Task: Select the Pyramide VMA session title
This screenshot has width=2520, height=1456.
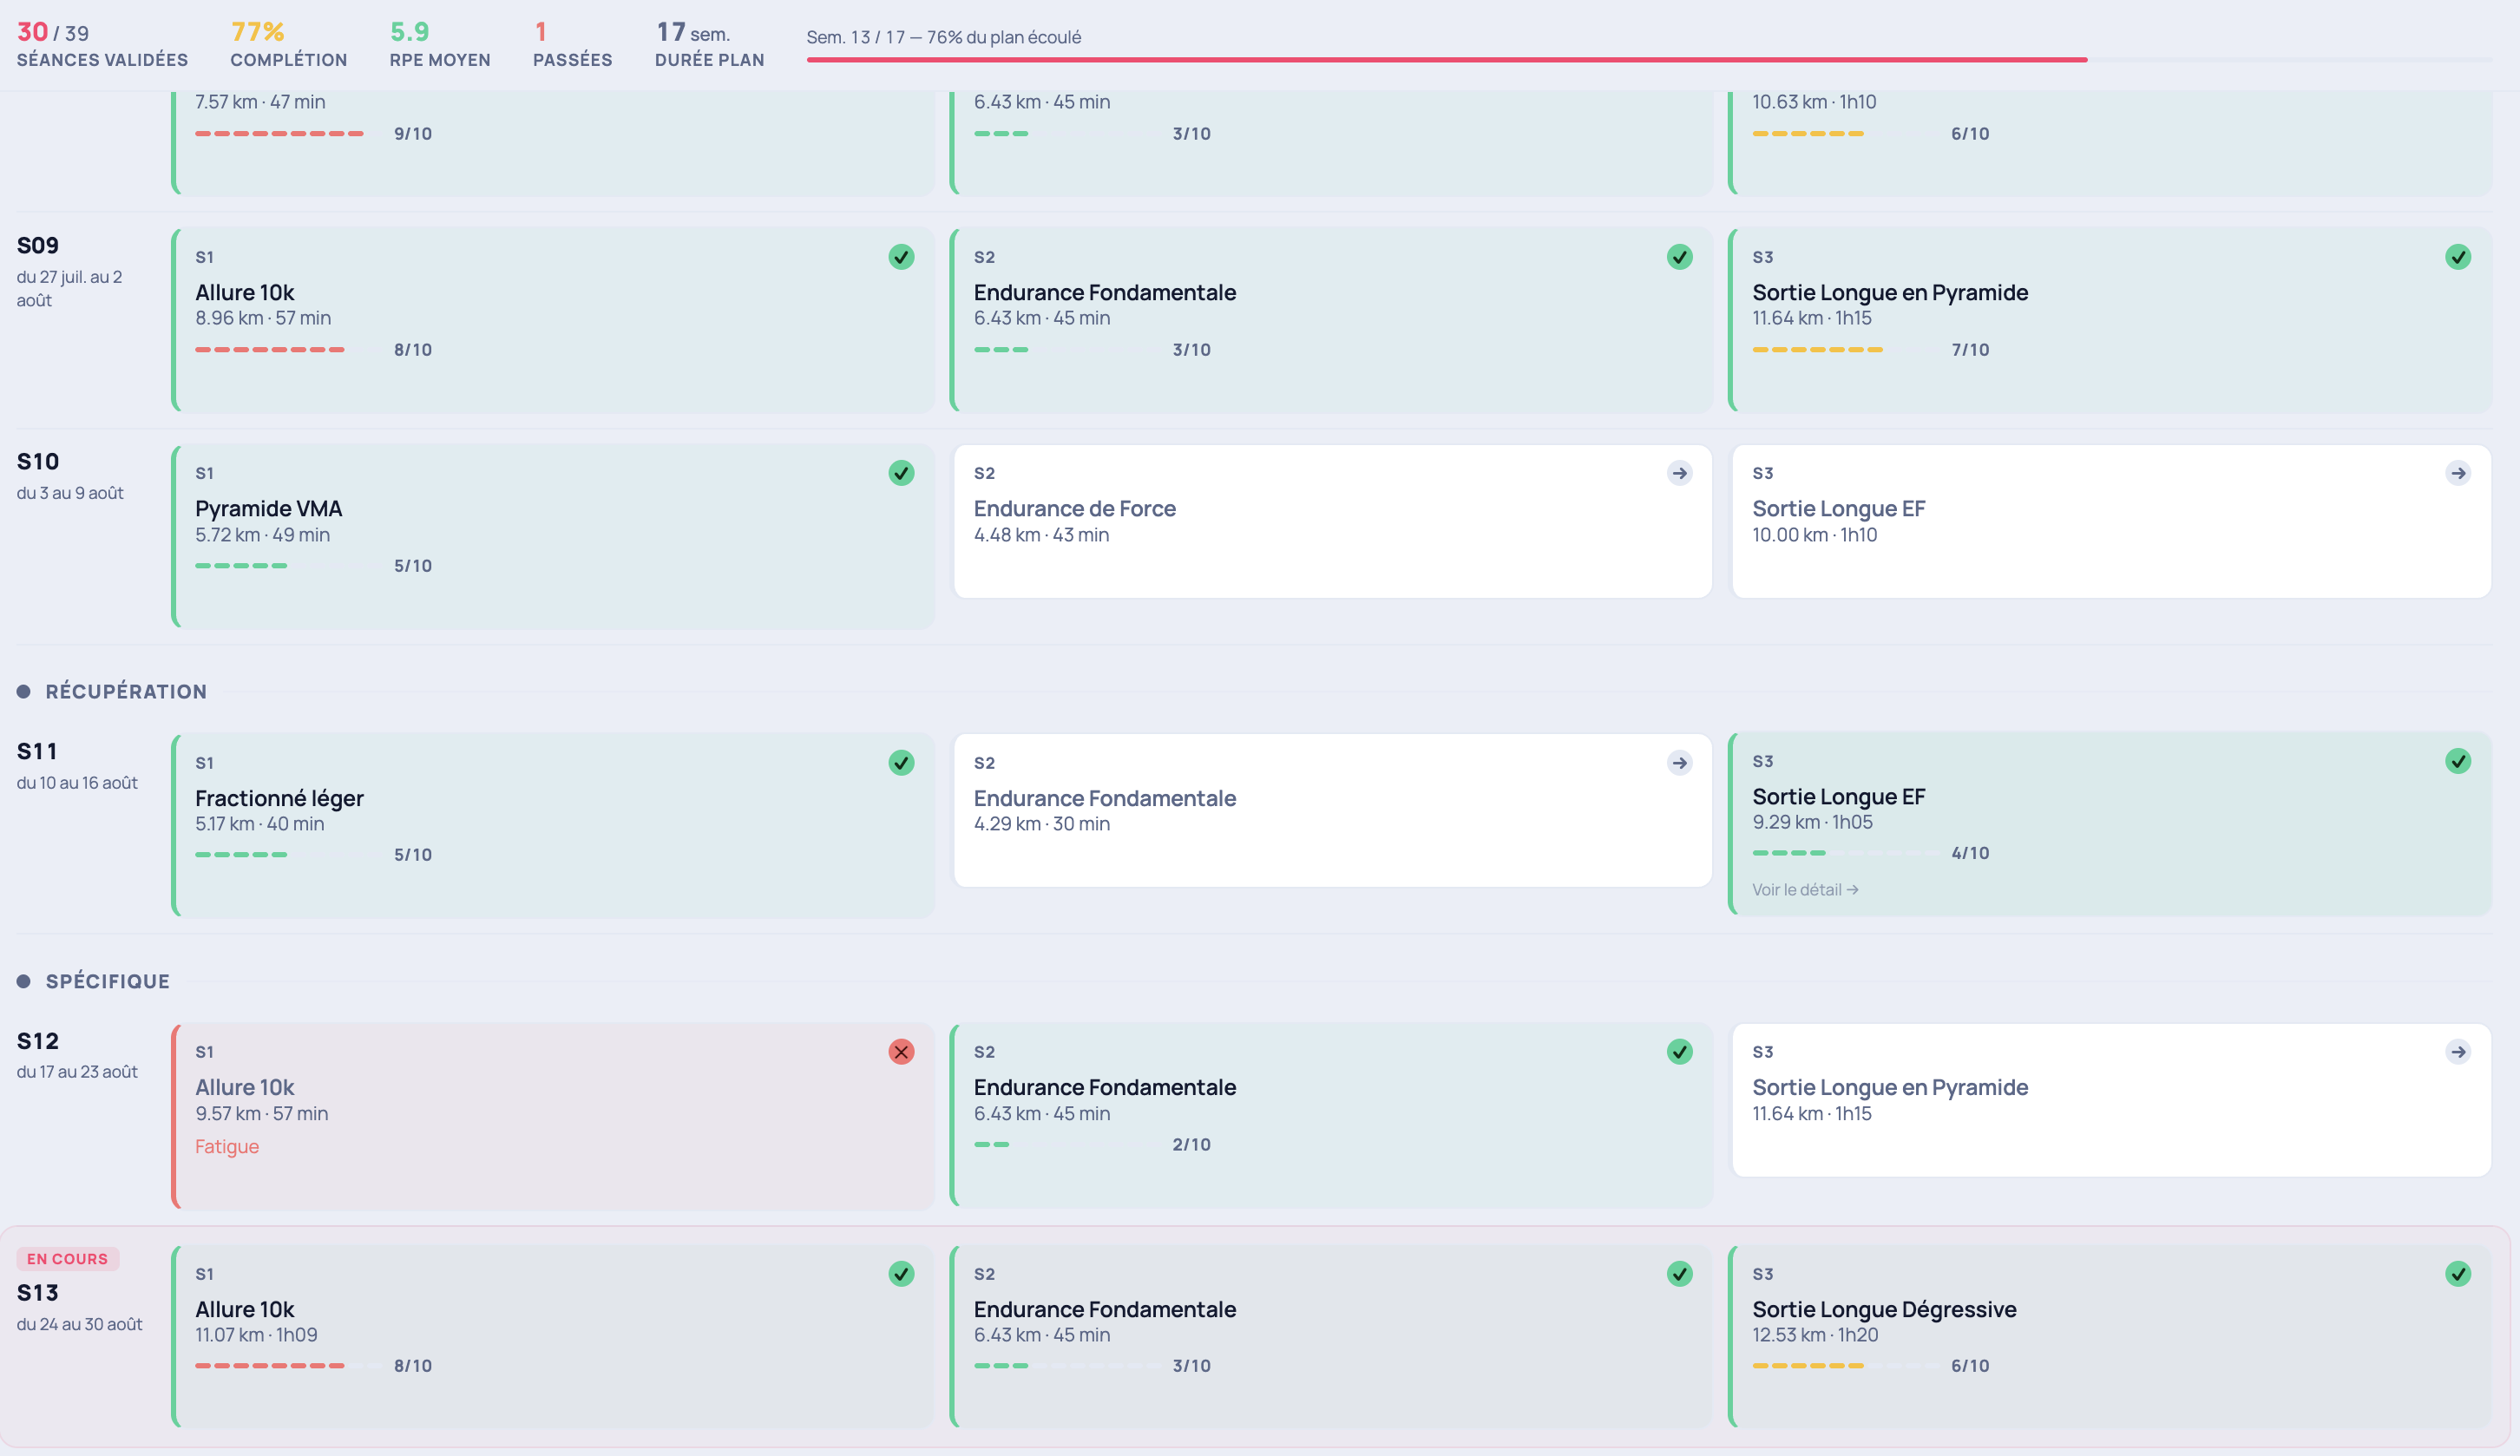Action: coord(268,508)
